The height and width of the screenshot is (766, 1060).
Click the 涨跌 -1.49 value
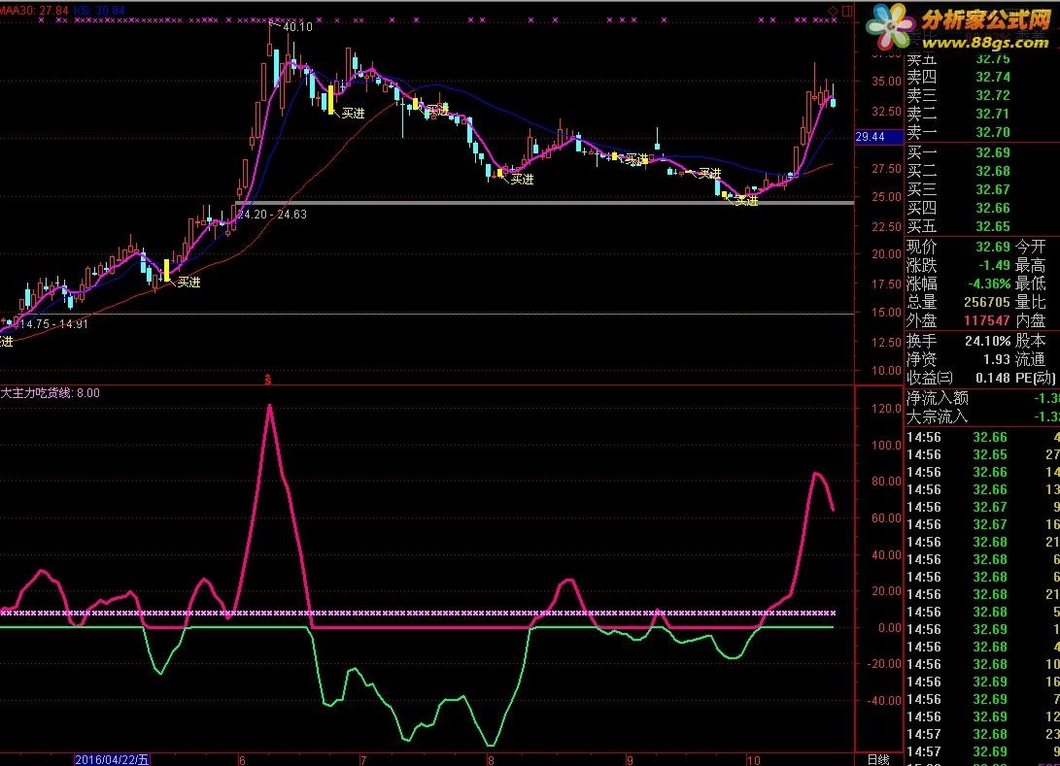(994, 265)
